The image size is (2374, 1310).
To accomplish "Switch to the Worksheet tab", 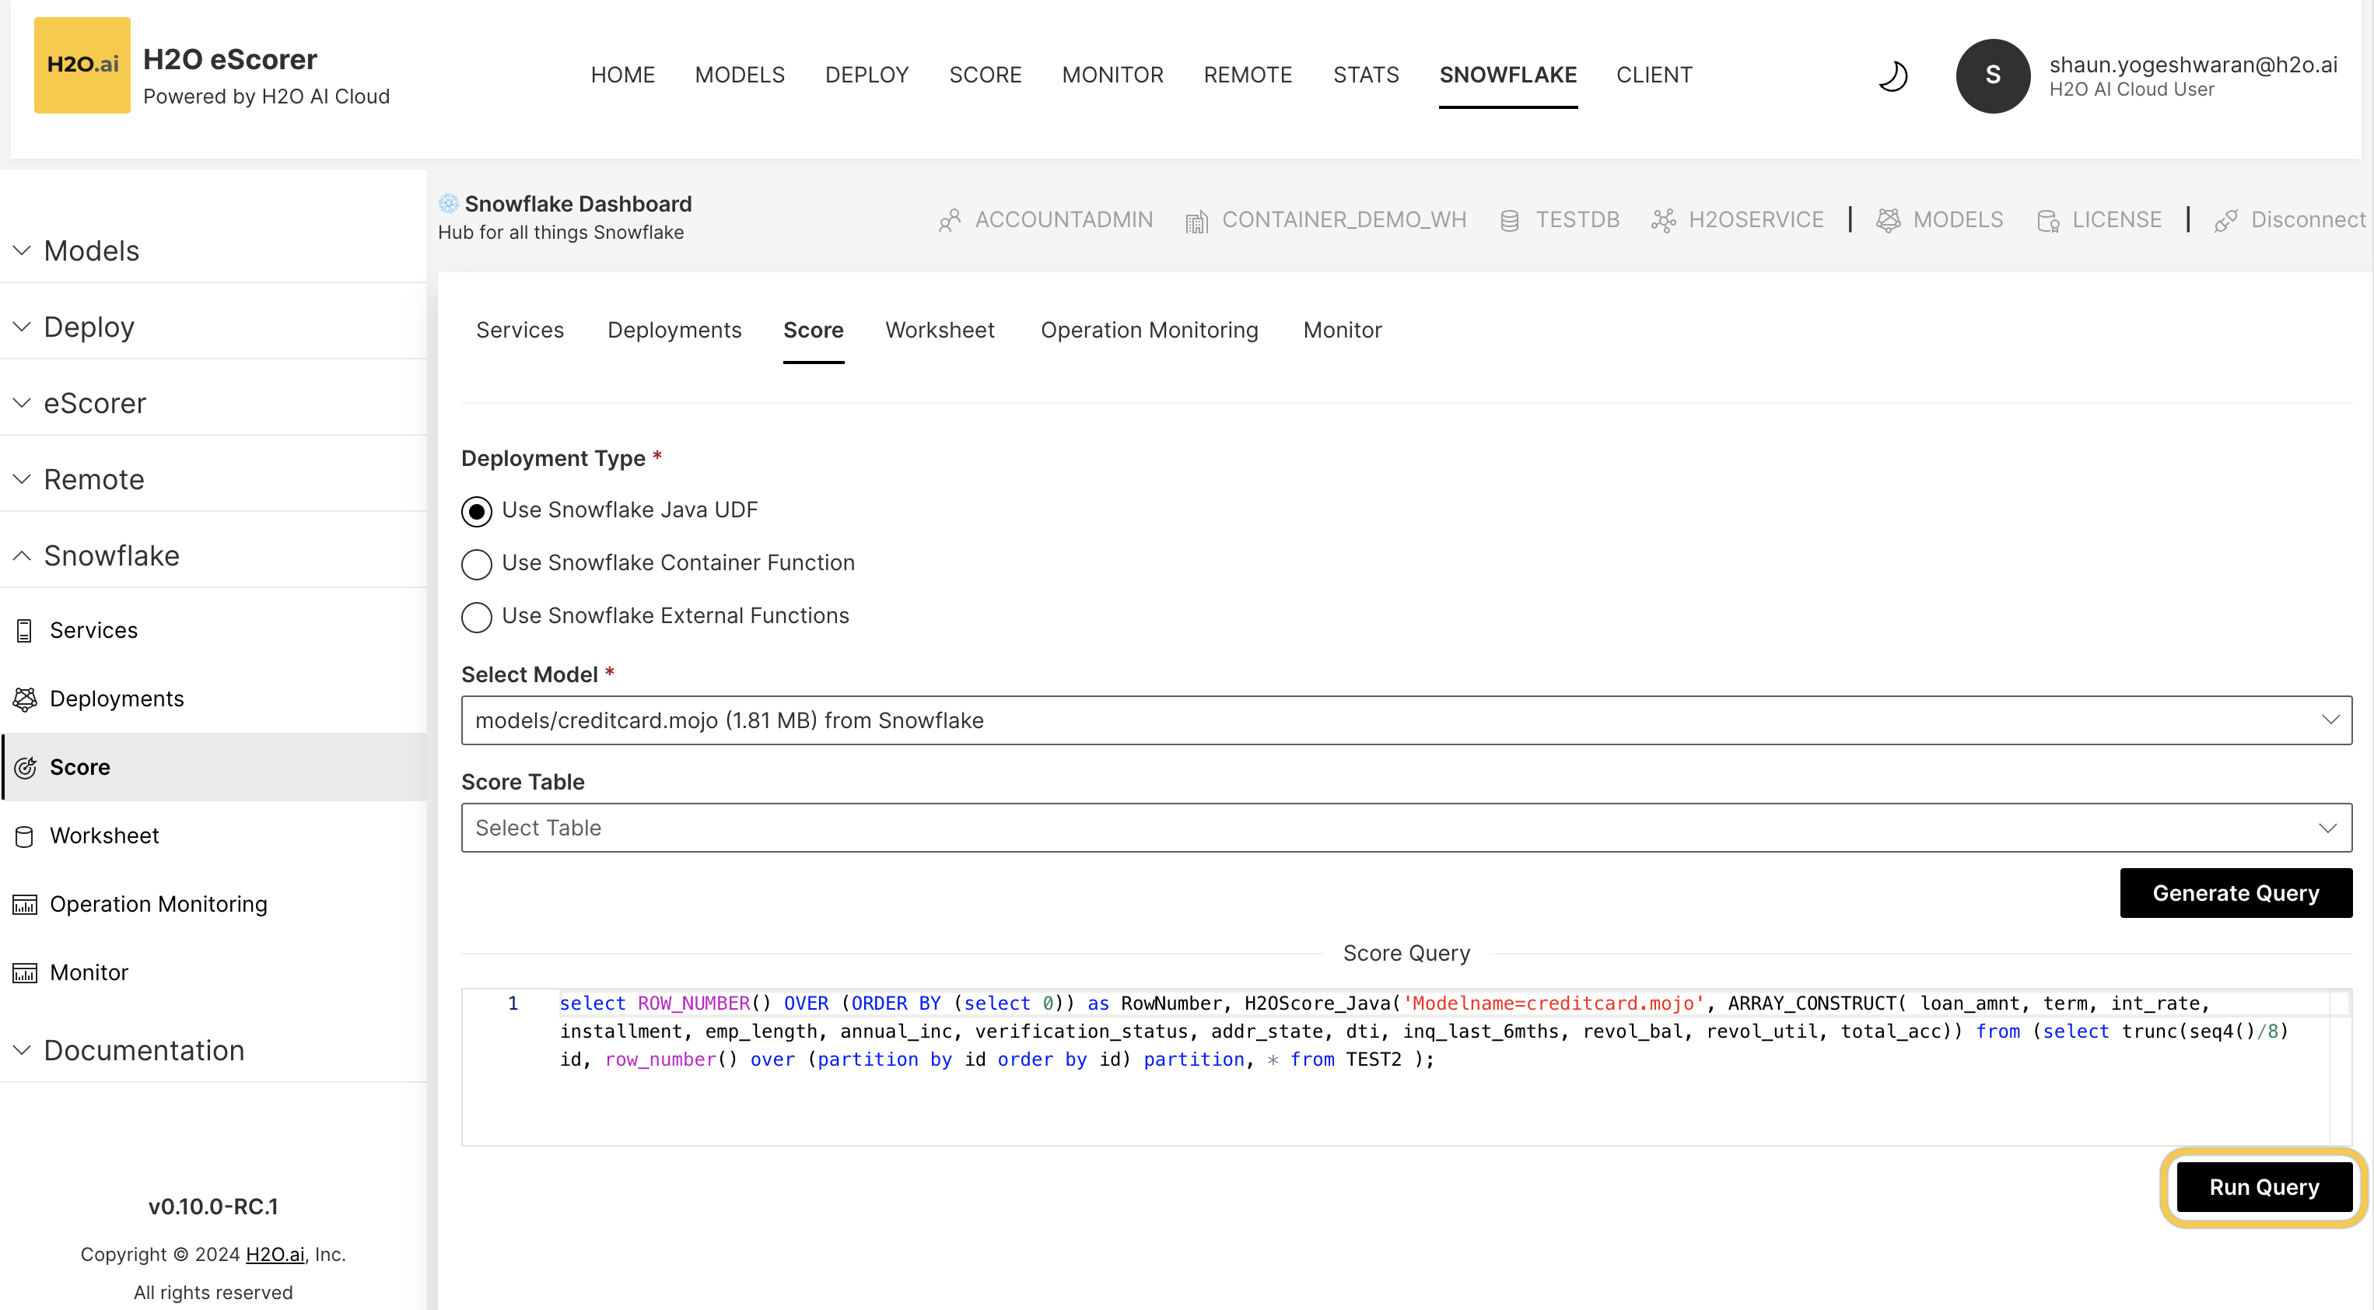I will (x=939, y=330).
